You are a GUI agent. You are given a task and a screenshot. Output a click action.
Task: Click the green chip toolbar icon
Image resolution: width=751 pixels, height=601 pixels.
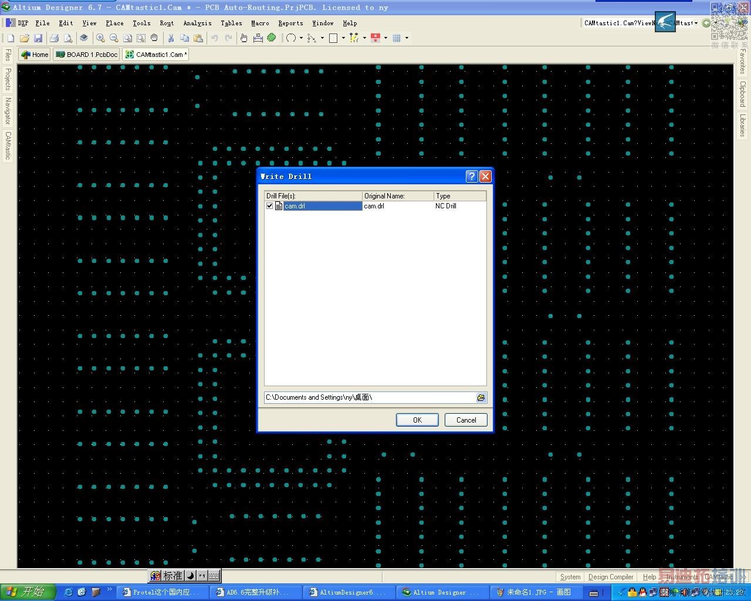point(272,38)
